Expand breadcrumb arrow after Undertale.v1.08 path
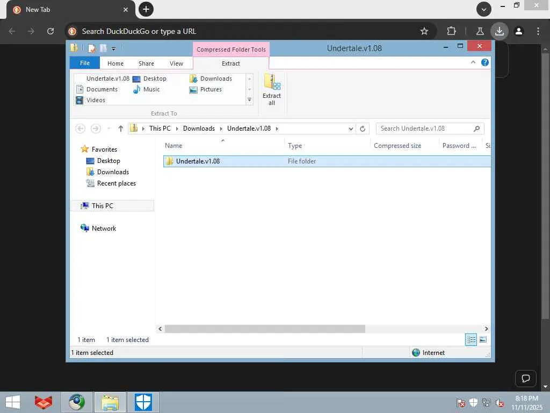 (277, 129)
